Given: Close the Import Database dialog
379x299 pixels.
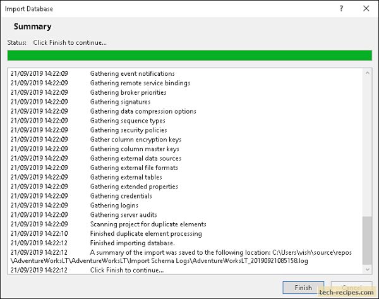Looking at the screenshot, I should 366,9.
